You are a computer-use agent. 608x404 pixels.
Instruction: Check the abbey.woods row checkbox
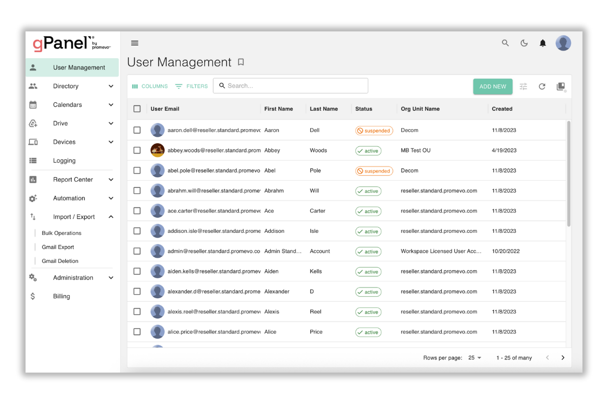[137, 150]
